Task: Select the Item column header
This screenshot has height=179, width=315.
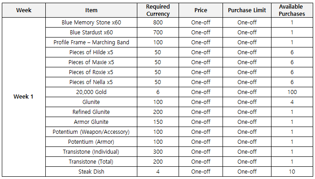Action: pyautogui.click(x=91, y=10)
